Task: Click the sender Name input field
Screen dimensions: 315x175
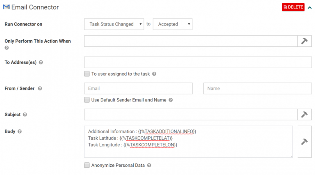Action: (x=258, y=88)
